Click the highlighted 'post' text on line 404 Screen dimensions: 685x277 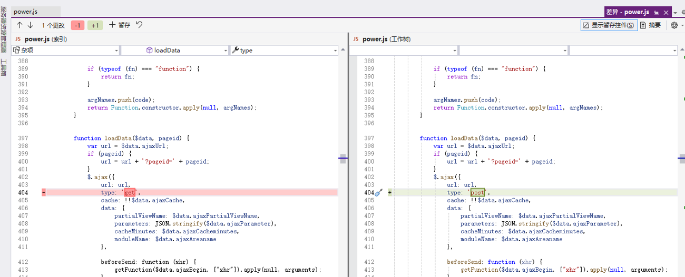point(477,193)
